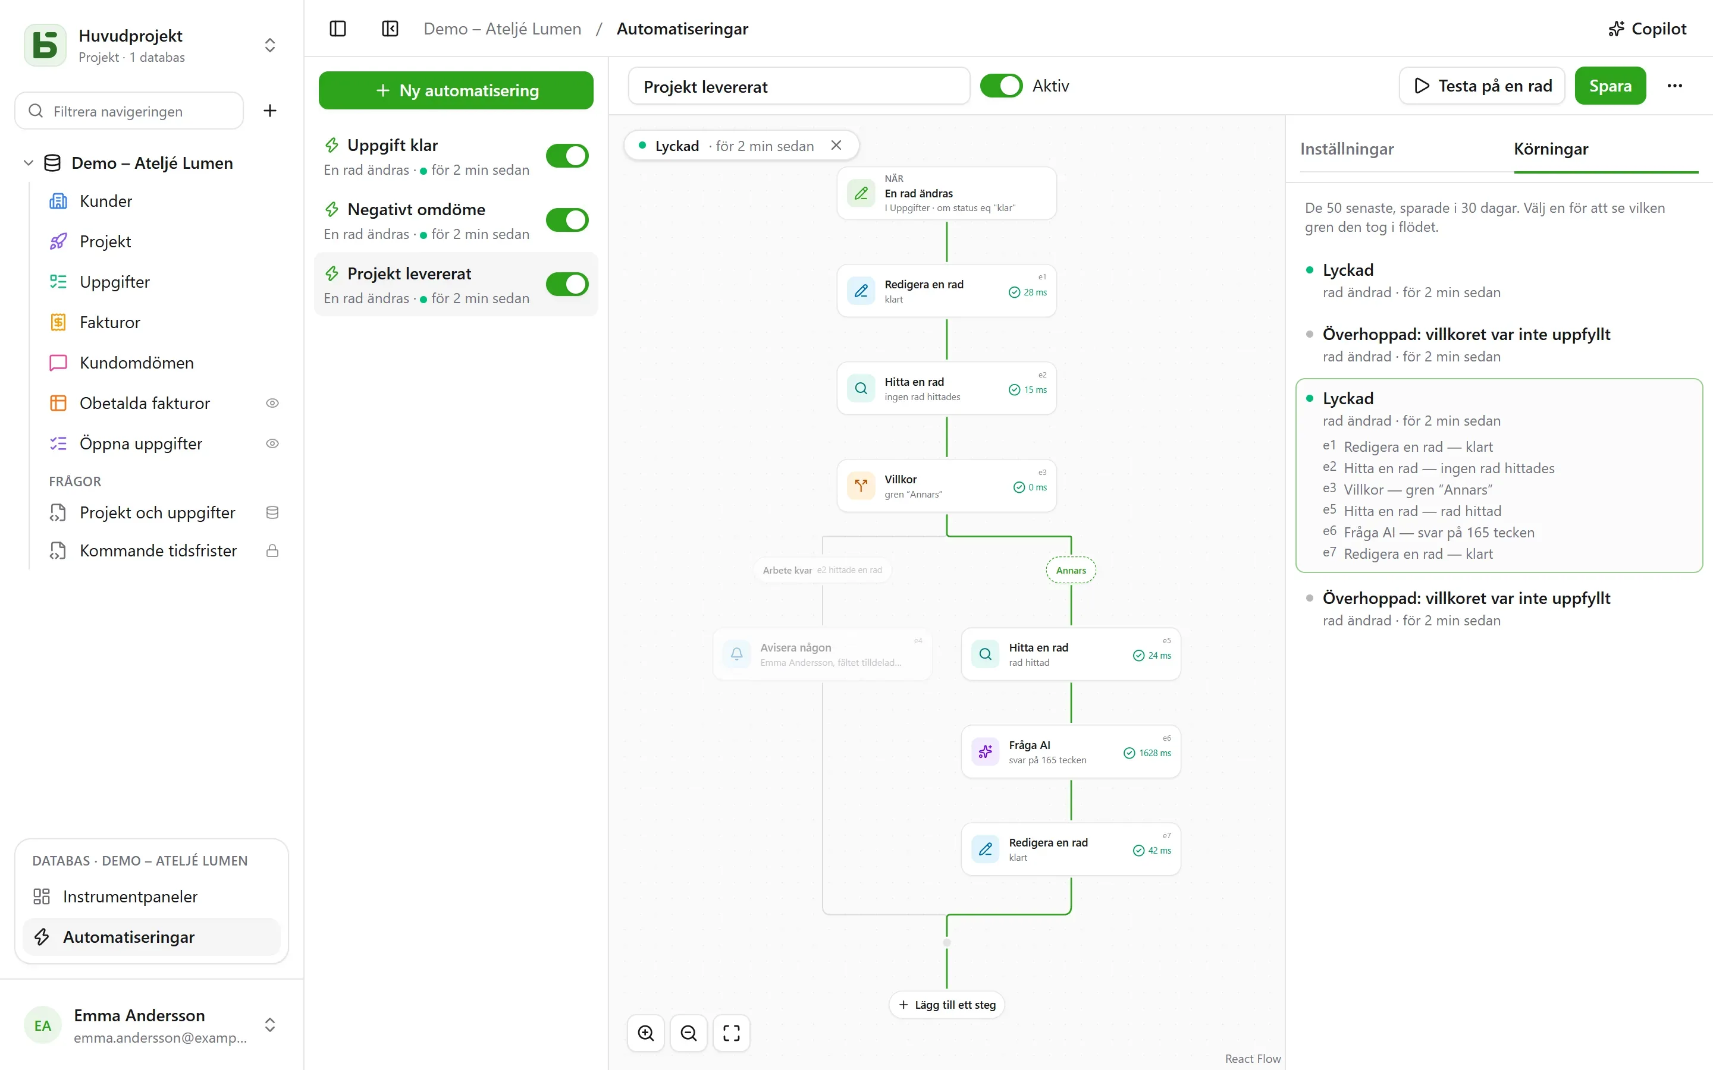Open Projekt rocket icon item
Image resolution: width=1713 pixels, height=1070 pixels.
(163, 241)
